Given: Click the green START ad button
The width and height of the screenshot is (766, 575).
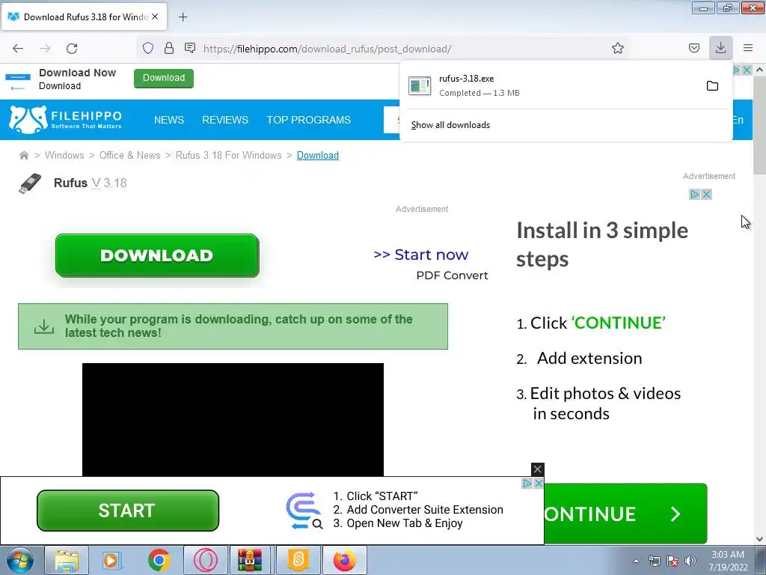Looking at the screenshot, I should click(128, 511).
